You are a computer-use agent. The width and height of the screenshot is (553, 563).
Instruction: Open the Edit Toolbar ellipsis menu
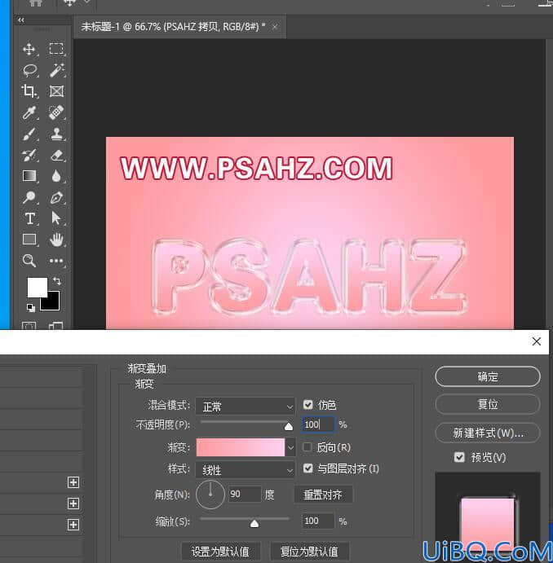pos(56,261)
